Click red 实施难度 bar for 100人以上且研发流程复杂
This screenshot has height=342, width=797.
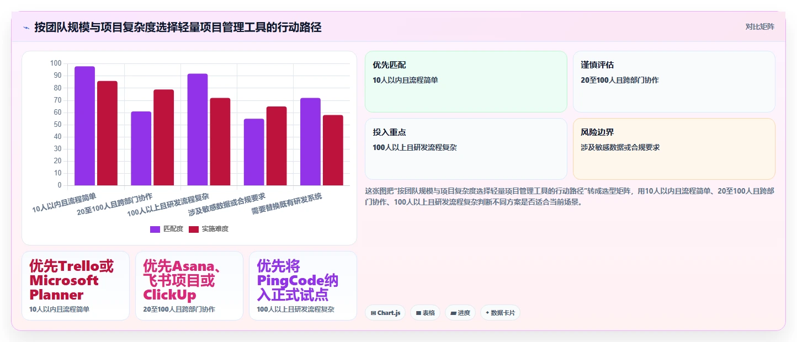pos(220,142)
